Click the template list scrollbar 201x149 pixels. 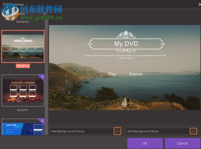click(x=46, y=77)
